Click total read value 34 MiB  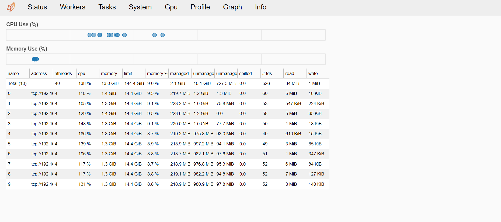point(292,83)
